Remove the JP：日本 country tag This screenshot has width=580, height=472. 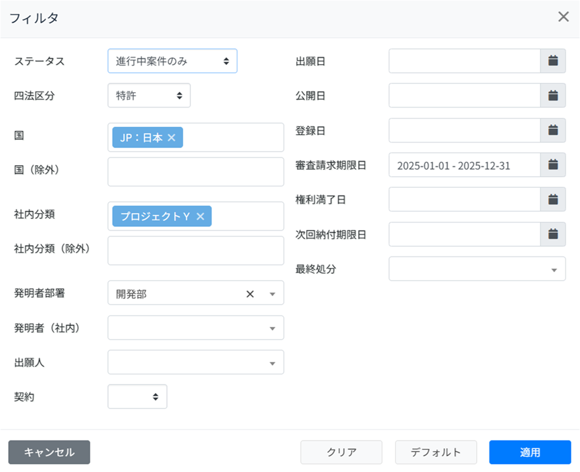point(171,138)
